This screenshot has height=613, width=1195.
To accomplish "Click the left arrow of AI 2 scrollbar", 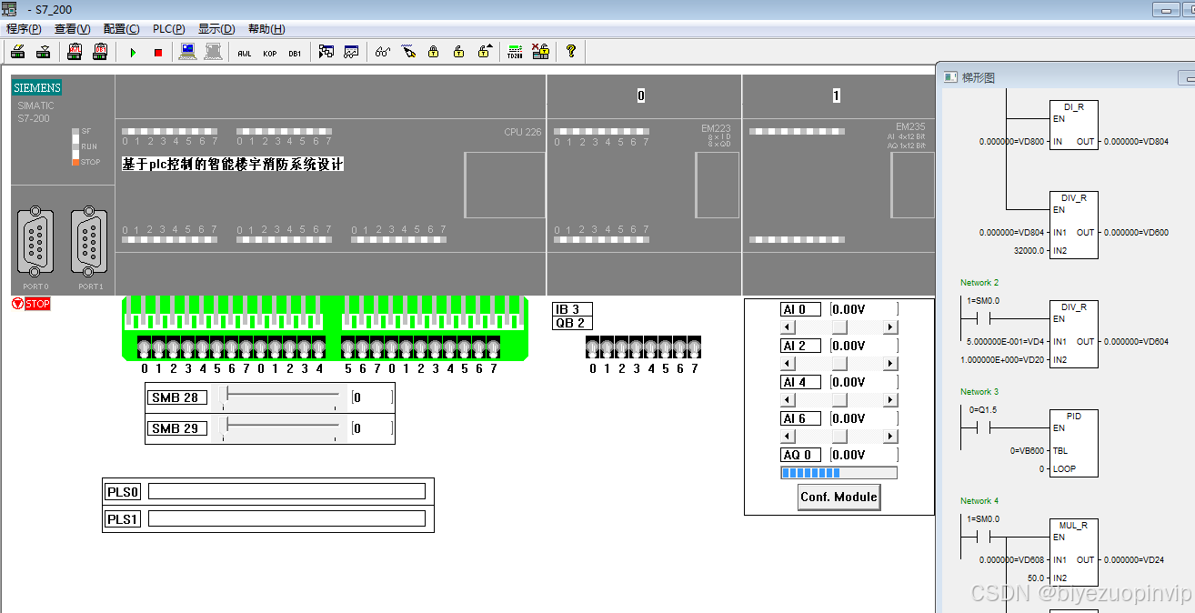I will (x=788, y=363).
